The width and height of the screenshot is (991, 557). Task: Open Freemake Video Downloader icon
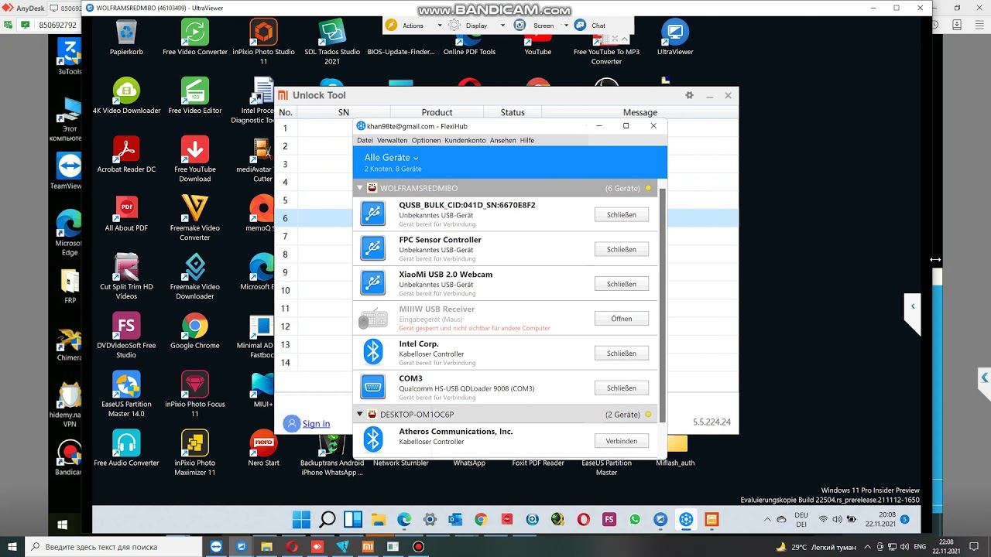coord(195,277)
